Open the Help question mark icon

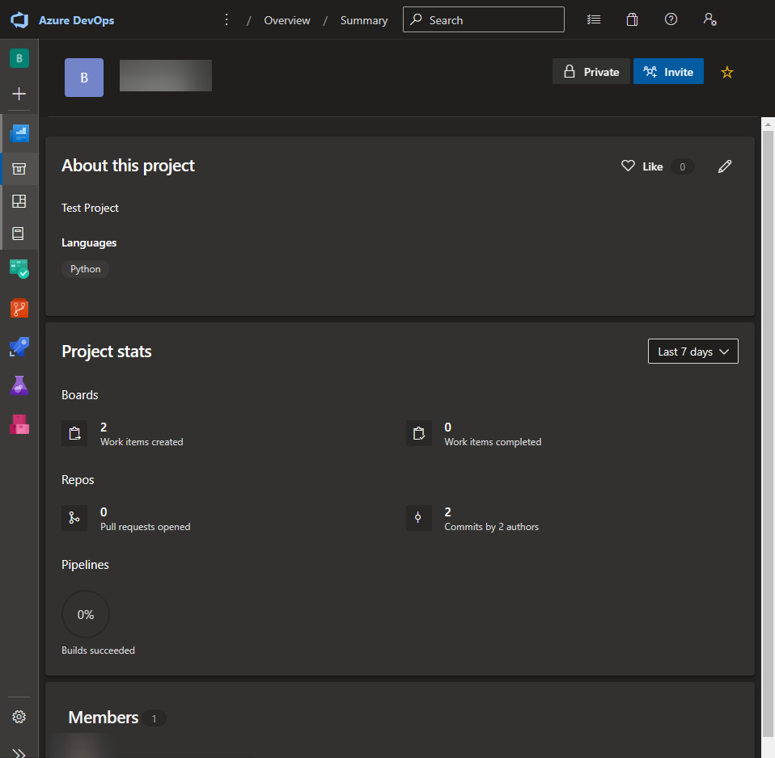click(x=671, y=19)
